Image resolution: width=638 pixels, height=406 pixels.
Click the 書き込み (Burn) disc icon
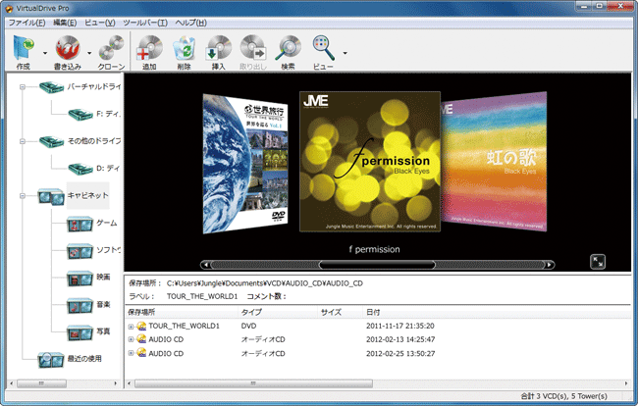pos(68,48)
